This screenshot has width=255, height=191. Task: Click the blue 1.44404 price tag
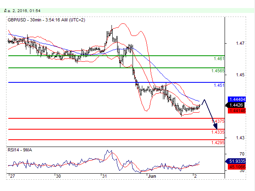coord(237,99)
